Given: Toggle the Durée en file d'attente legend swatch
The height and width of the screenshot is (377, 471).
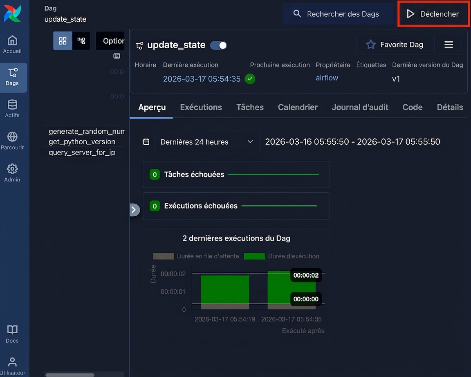Looking at the screenshot, I should click(x=164, y=256).
